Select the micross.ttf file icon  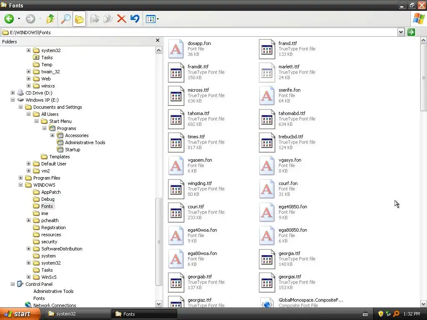tap(176, 96)
